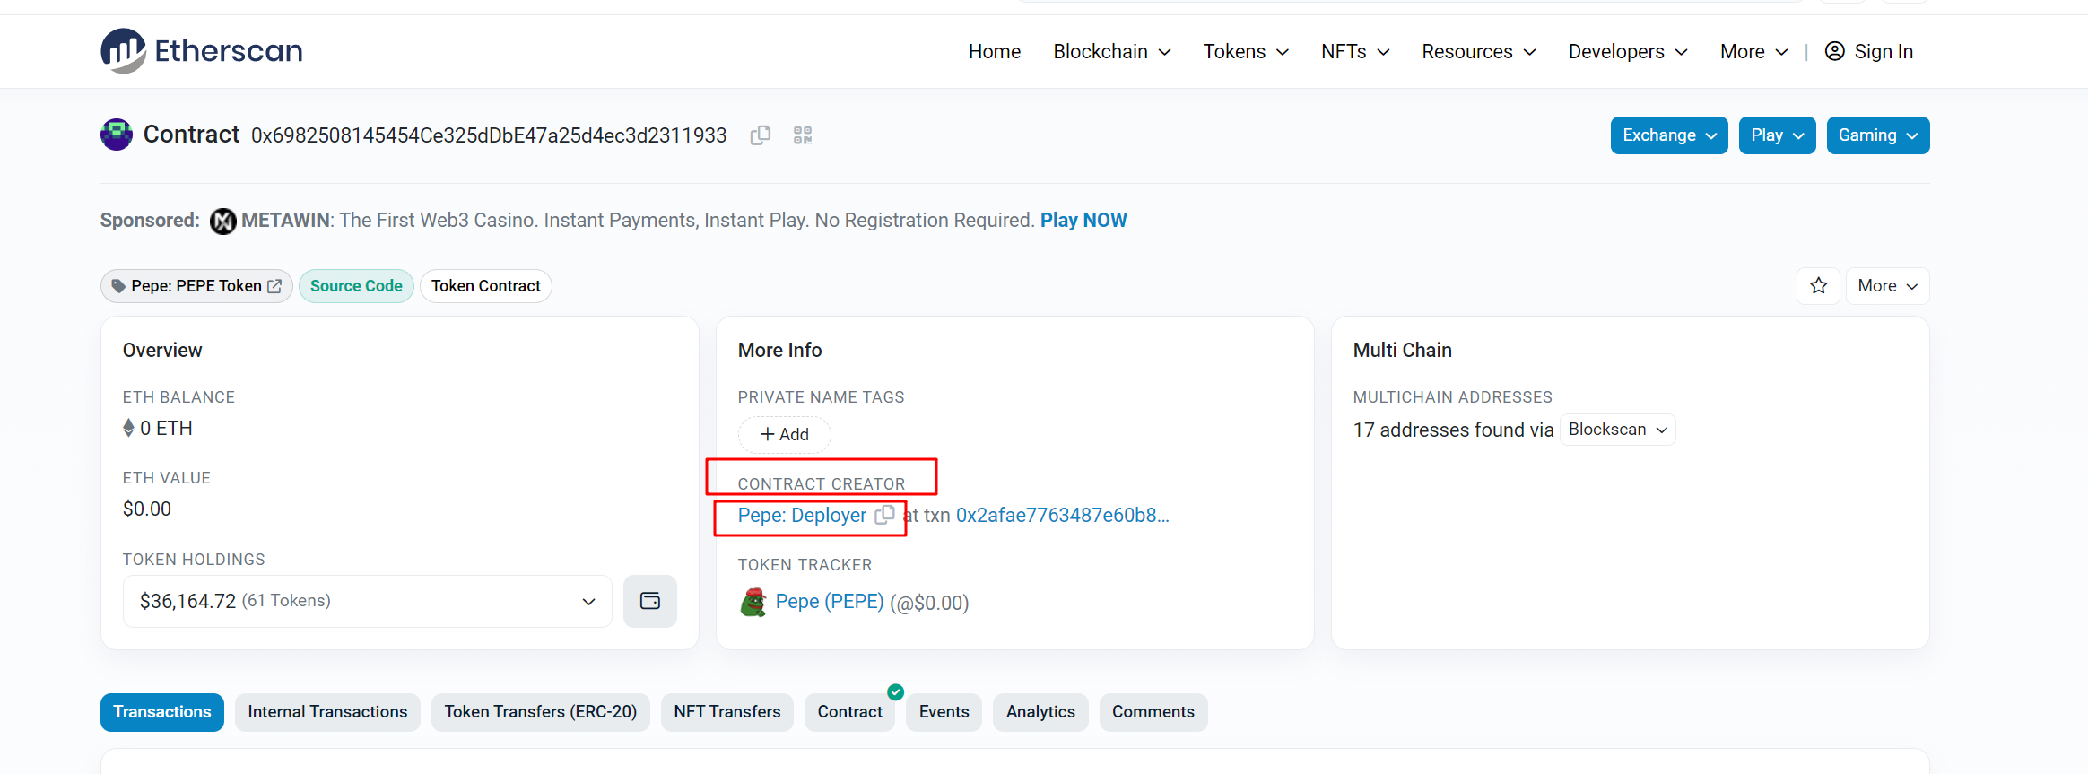
Task: Open the Pepe: Deployer creator link
Action: click(802, 516)
